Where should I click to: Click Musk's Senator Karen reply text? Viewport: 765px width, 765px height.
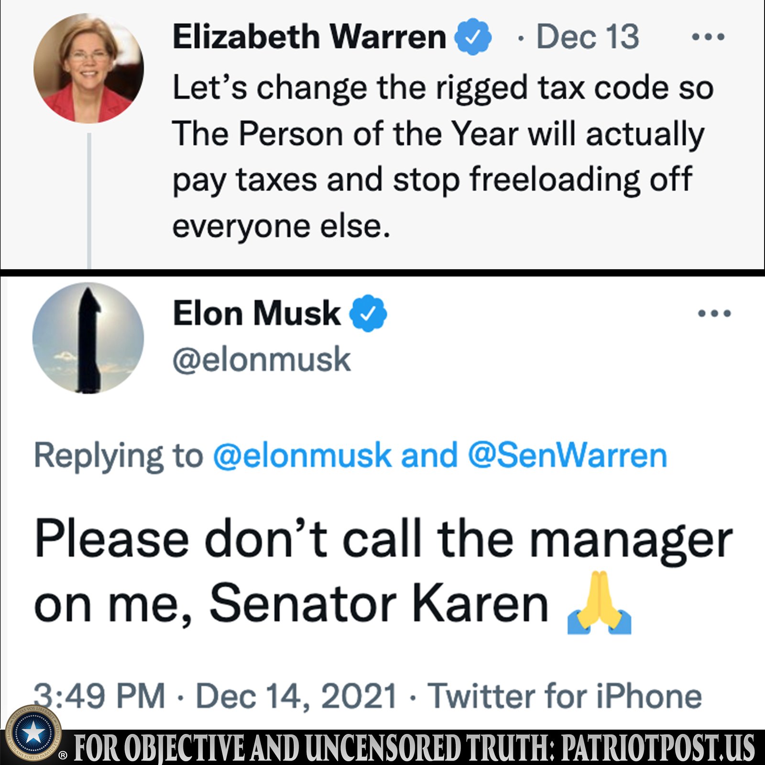[382, 571]
